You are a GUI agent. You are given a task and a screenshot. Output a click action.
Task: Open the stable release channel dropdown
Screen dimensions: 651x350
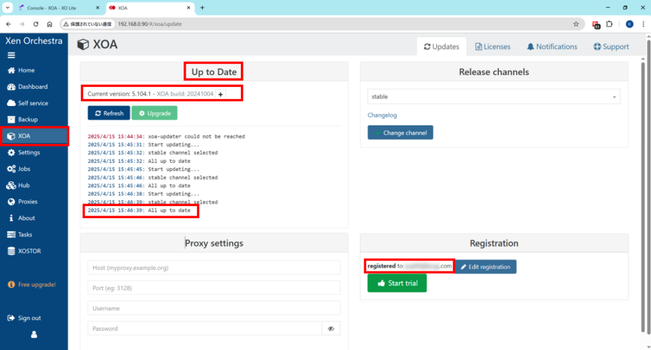pyautogui.click(x=493, y=96)
